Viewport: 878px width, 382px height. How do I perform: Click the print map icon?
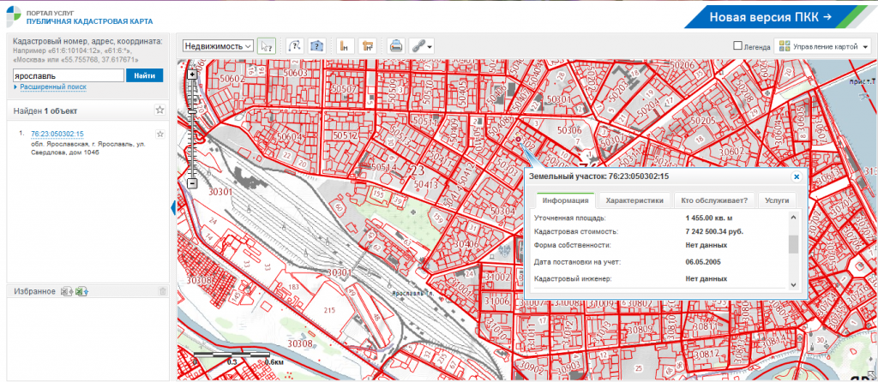coord(395,46)
